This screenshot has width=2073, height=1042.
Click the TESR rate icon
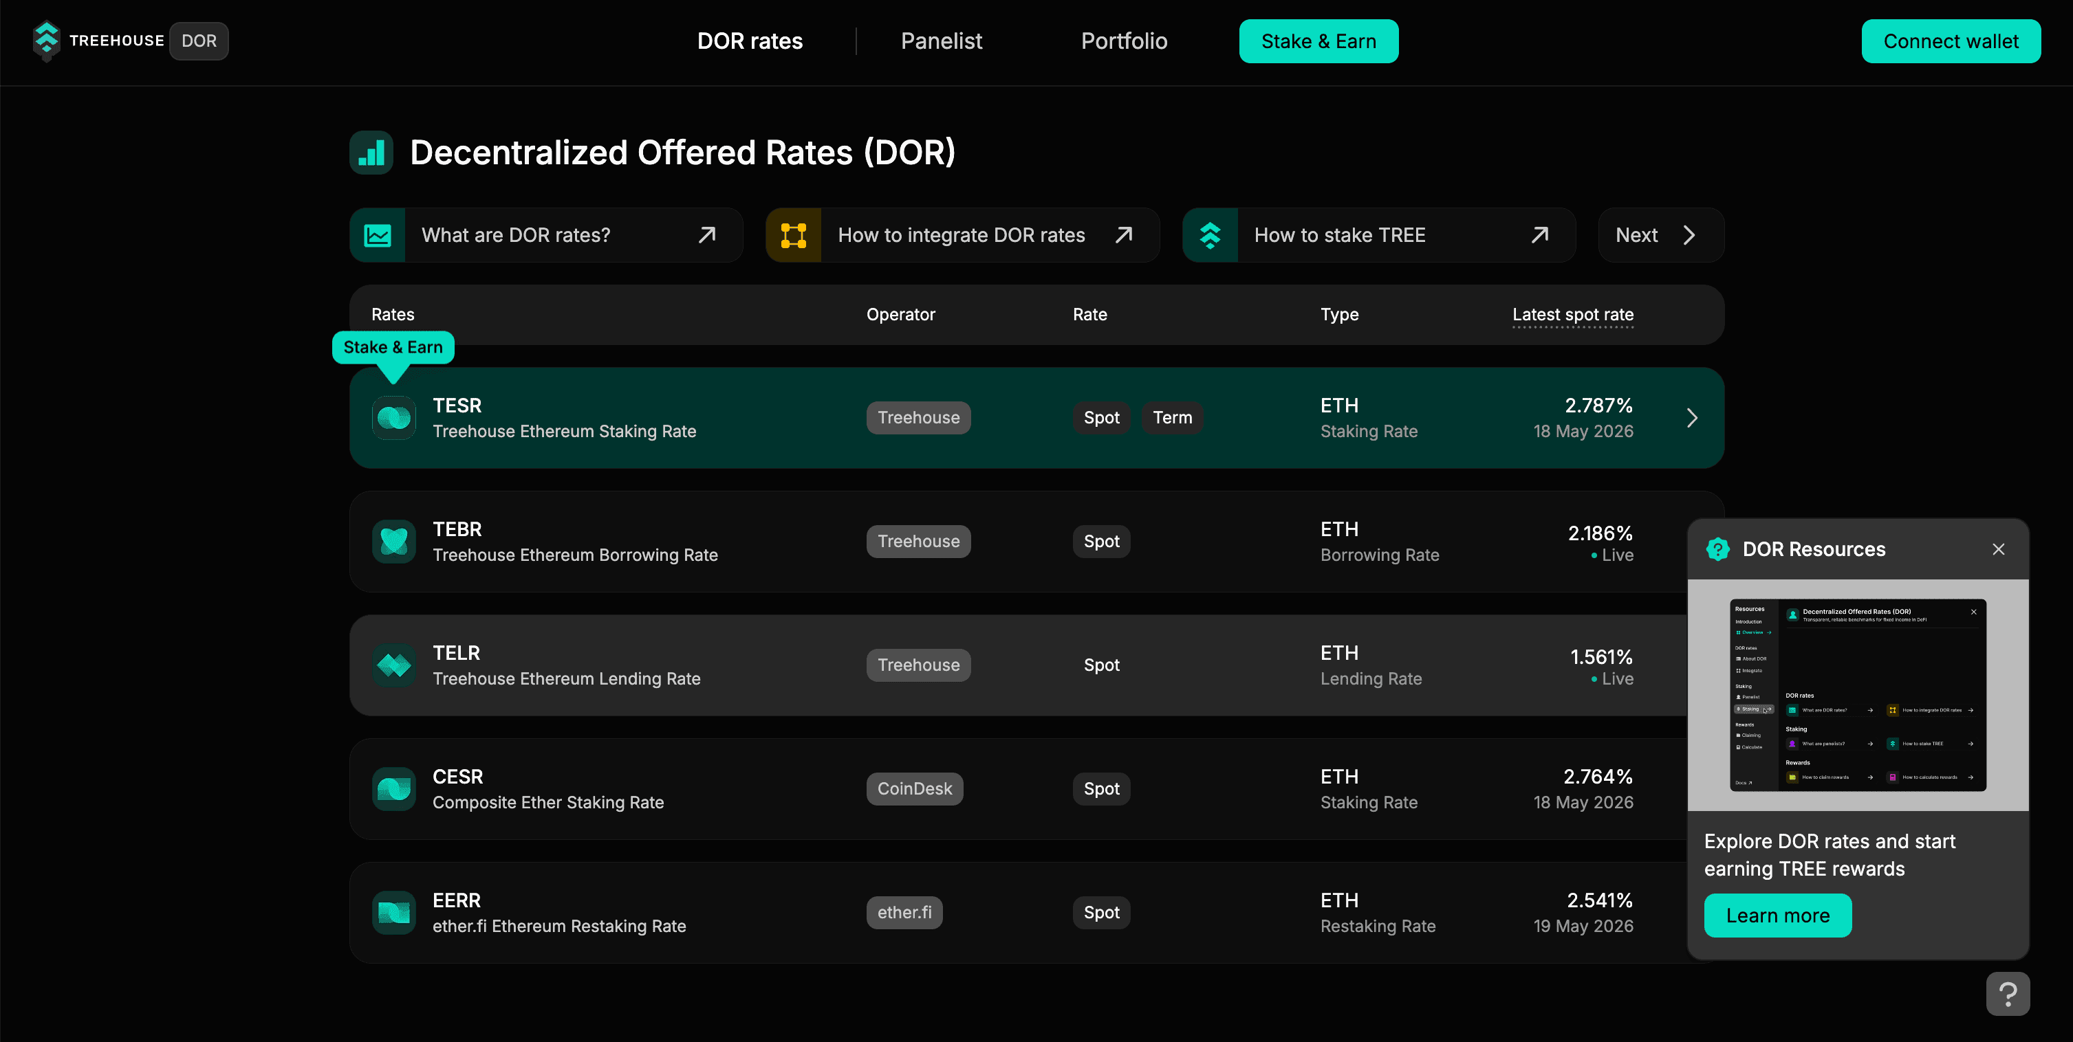pos(393,418)
